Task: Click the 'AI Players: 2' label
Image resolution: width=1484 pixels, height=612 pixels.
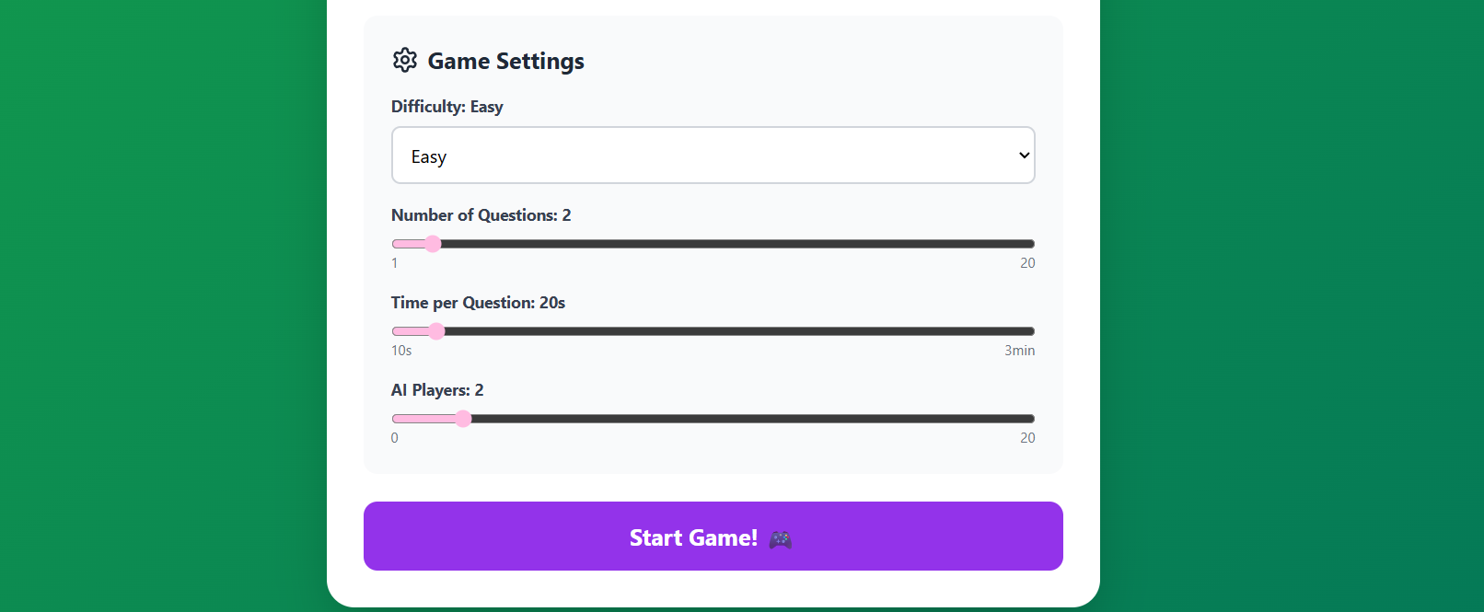Action: pos(437,390)
